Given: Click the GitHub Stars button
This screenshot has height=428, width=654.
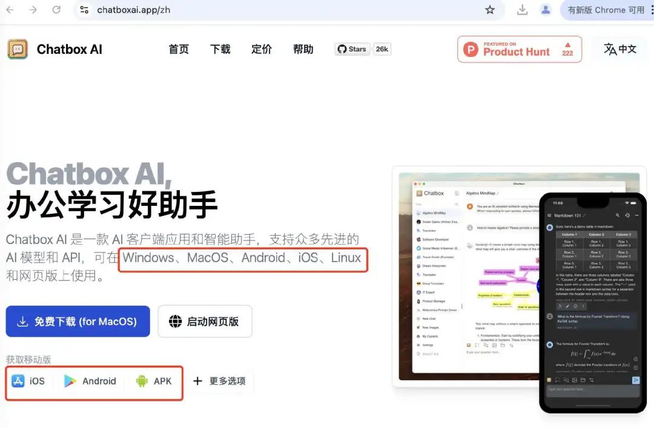Looking at the screenshot, I should point(352,49).
